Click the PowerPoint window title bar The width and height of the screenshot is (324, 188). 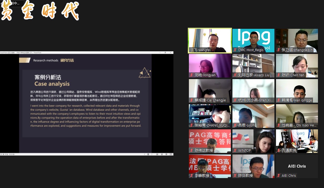(79, 52)
